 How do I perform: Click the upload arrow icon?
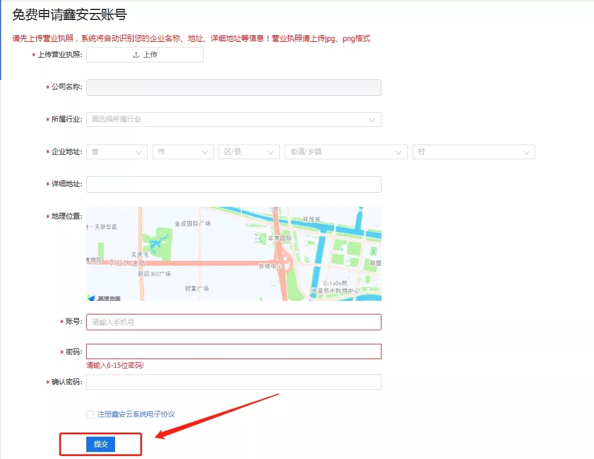point(136,55)
